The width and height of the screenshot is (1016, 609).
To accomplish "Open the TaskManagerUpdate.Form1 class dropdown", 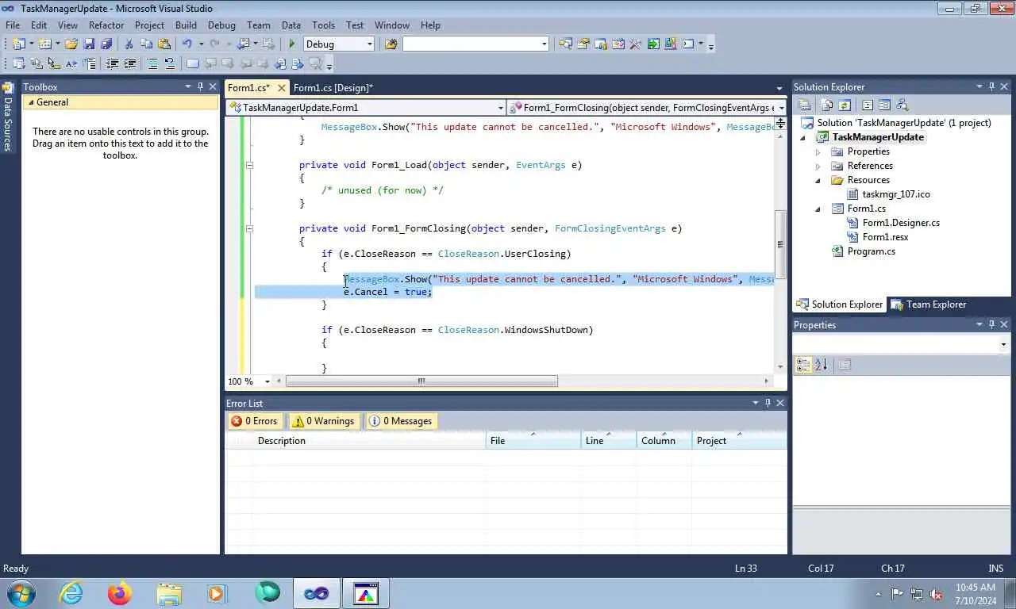I will coord(500,108).
